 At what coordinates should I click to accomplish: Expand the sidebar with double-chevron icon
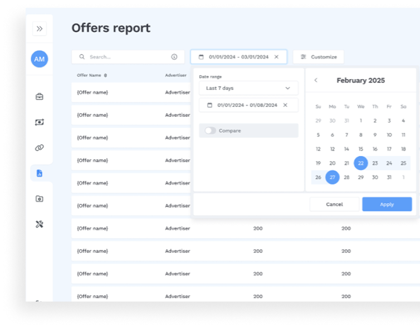point(40,29)
